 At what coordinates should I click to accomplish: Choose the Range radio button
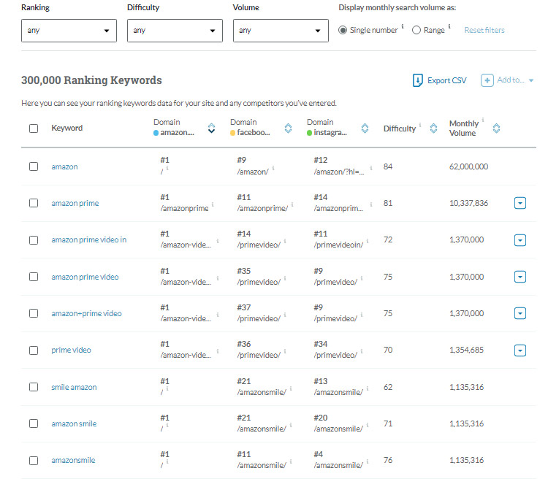tap(416, 31)
